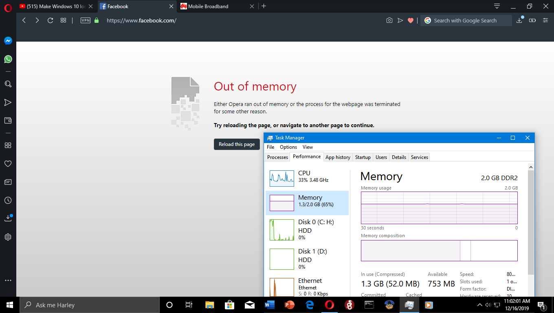
Task: Click the red heart bookmark icon
Action: click(411, 20)
